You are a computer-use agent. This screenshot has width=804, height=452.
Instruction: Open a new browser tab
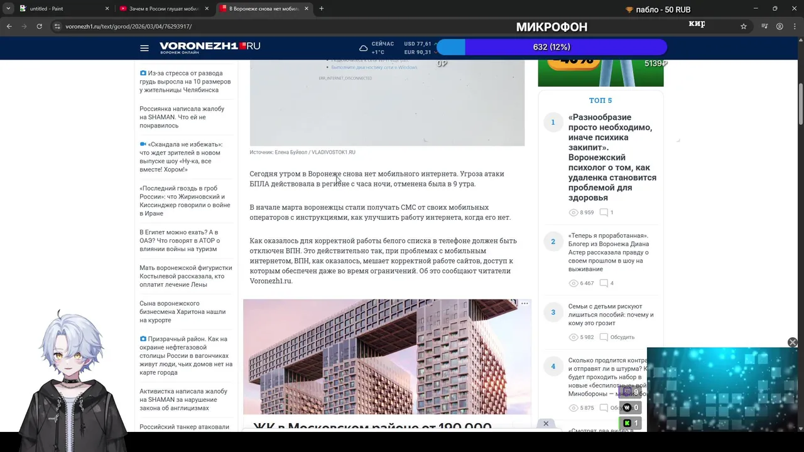tap(322, 9)
